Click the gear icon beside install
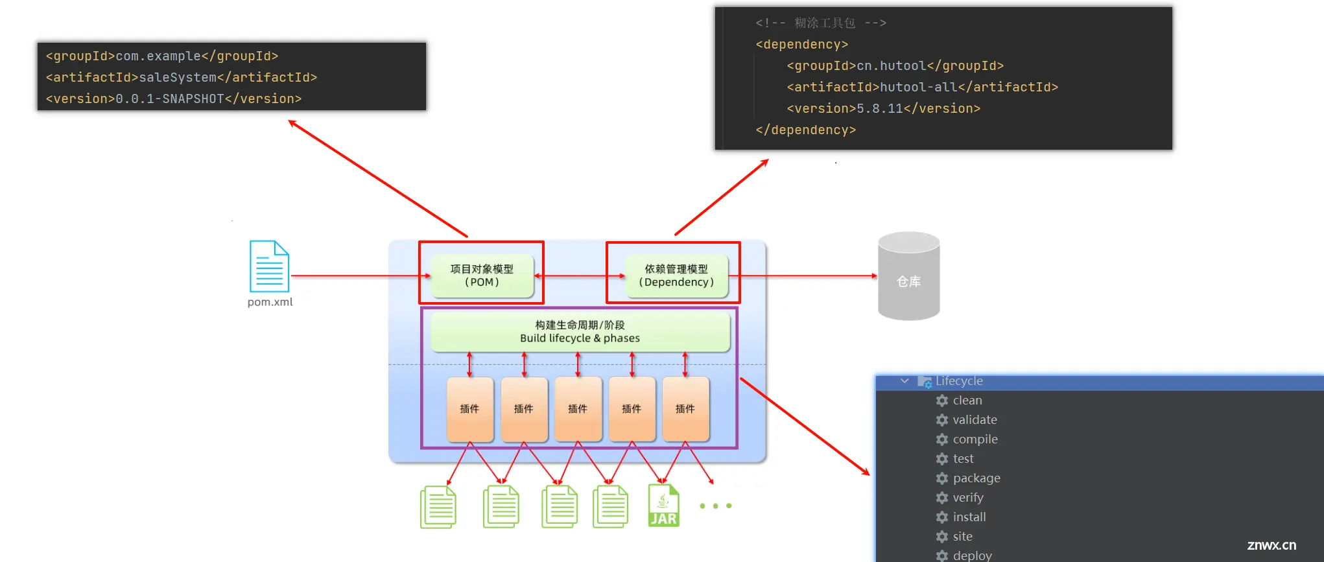The image size is (1324, 562). click(x=942, y=517)
